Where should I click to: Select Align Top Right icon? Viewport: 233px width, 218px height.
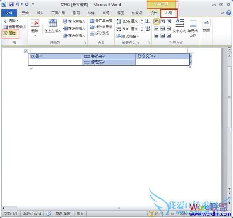click(x=169, y=21)
